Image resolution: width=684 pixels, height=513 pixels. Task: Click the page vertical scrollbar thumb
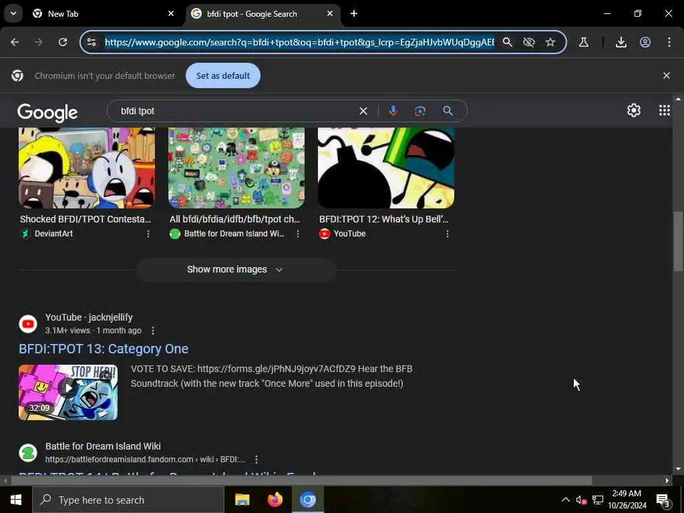(x=678, y=241)
